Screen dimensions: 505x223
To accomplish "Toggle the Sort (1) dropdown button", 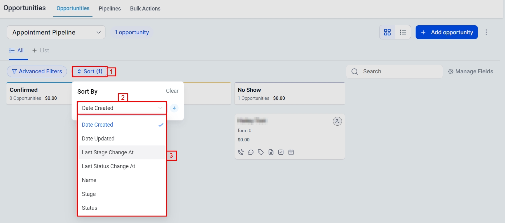I will pos(90,71).
